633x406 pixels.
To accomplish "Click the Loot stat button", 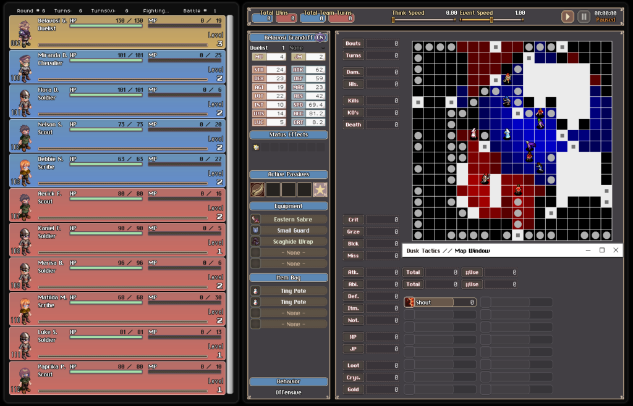I will (x=353, y=366).
